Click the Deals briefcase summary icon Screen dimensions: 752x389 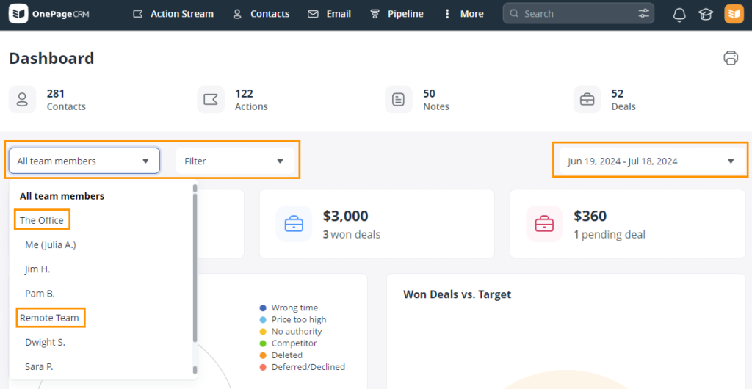(x=587, y=100)
